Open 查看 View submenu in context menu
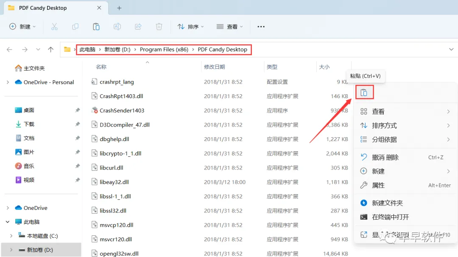 pos(405,112)
